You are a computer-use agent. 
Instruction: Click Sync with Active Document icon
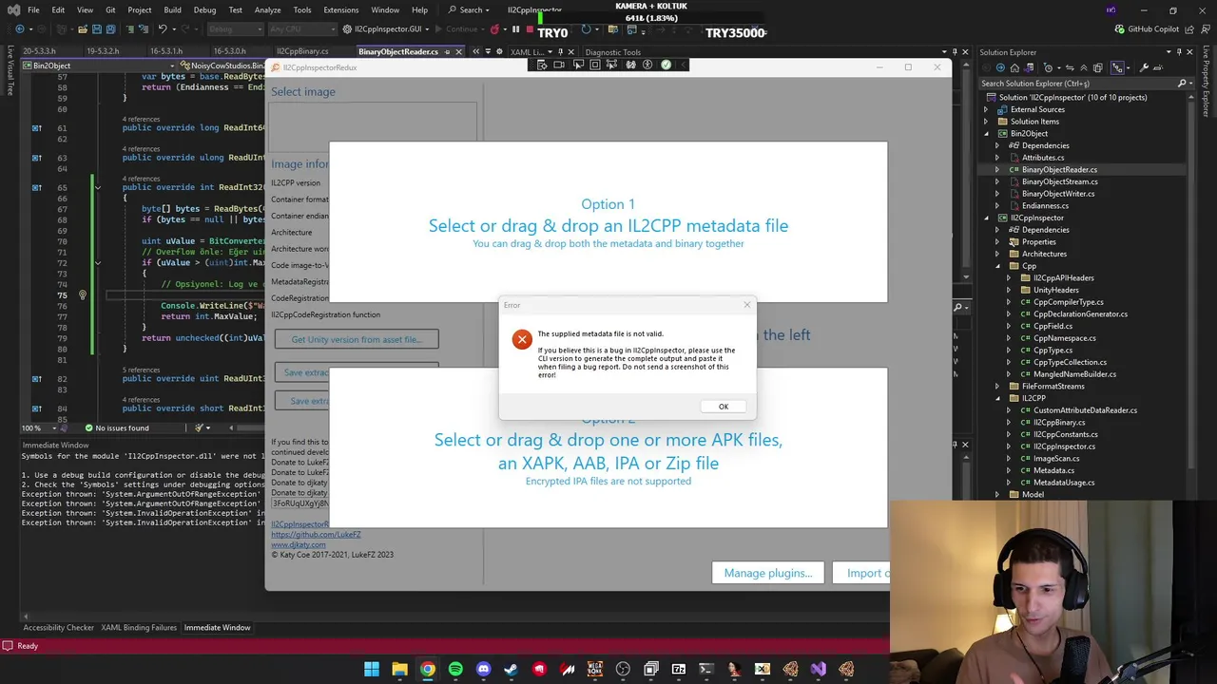click(x=1070, y=67)
